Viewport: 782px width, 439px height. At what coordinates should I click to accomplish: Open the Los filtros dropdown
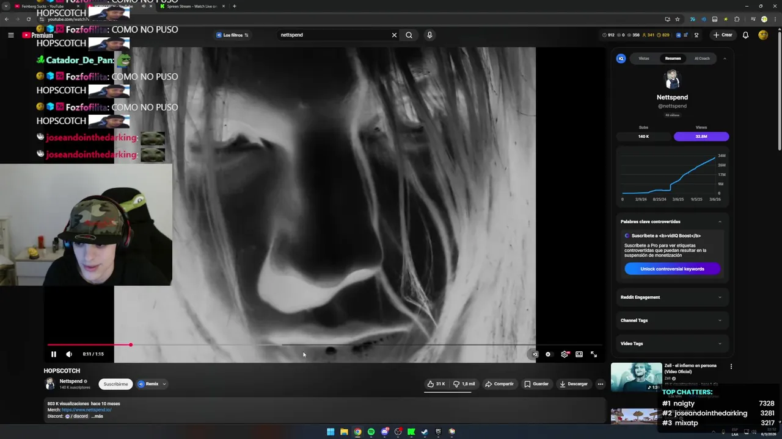pos(232,35)
